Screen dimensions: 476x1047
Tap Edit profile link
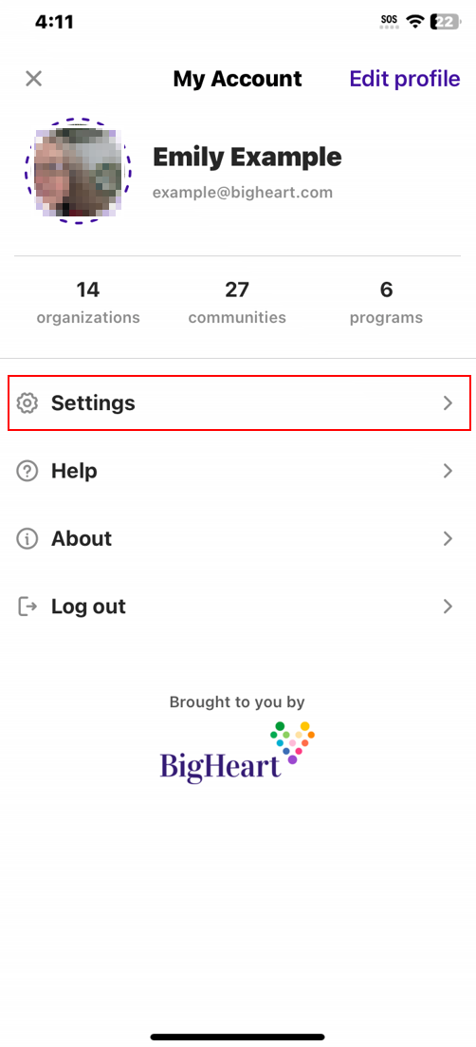point(405,79)
